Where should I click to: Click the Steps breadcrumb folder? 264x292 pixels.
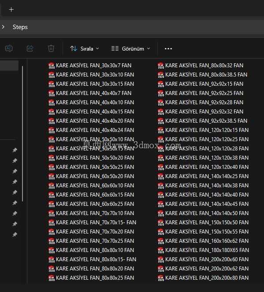(x=20, y=27)
